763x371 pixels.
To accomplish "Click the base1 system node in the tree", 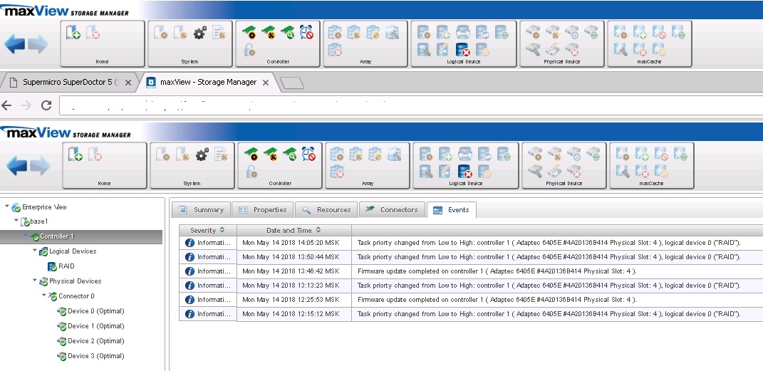I will (x=34, y=221).
